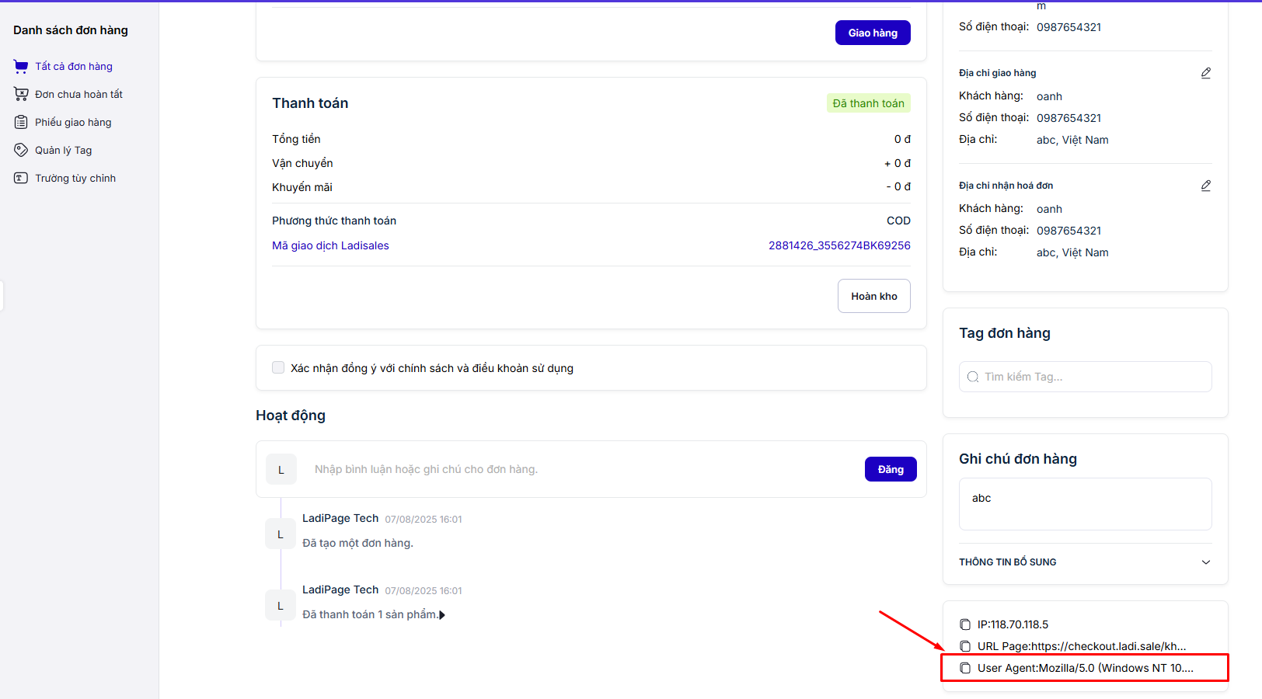Copy the User Agent string
Viewport: 1262px width, 699px height.
pos(965,668)
